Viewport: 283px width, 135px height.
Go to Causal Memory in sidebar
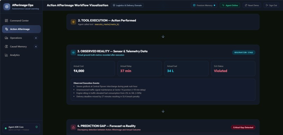(21, 47)
